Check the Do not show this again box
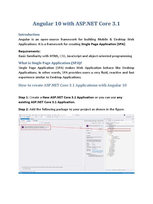This screenshot has width=153, height=204. (x=22, y=169)
